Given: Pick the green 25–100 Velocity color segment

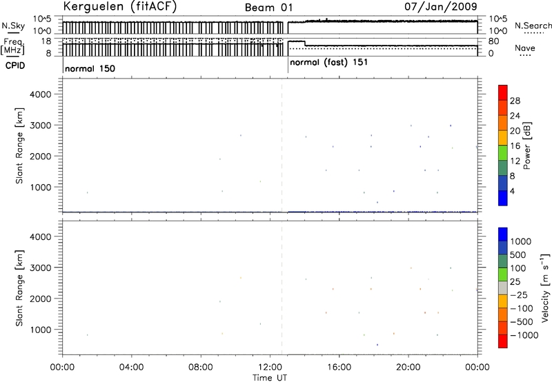Looking at the screenshot, I should pyautogui.click(x=503, y=274).
